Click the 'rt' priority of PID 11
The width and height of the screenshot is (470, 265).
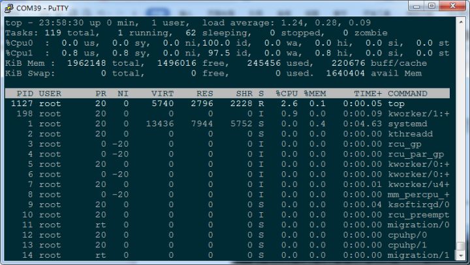tap(101, 225)
